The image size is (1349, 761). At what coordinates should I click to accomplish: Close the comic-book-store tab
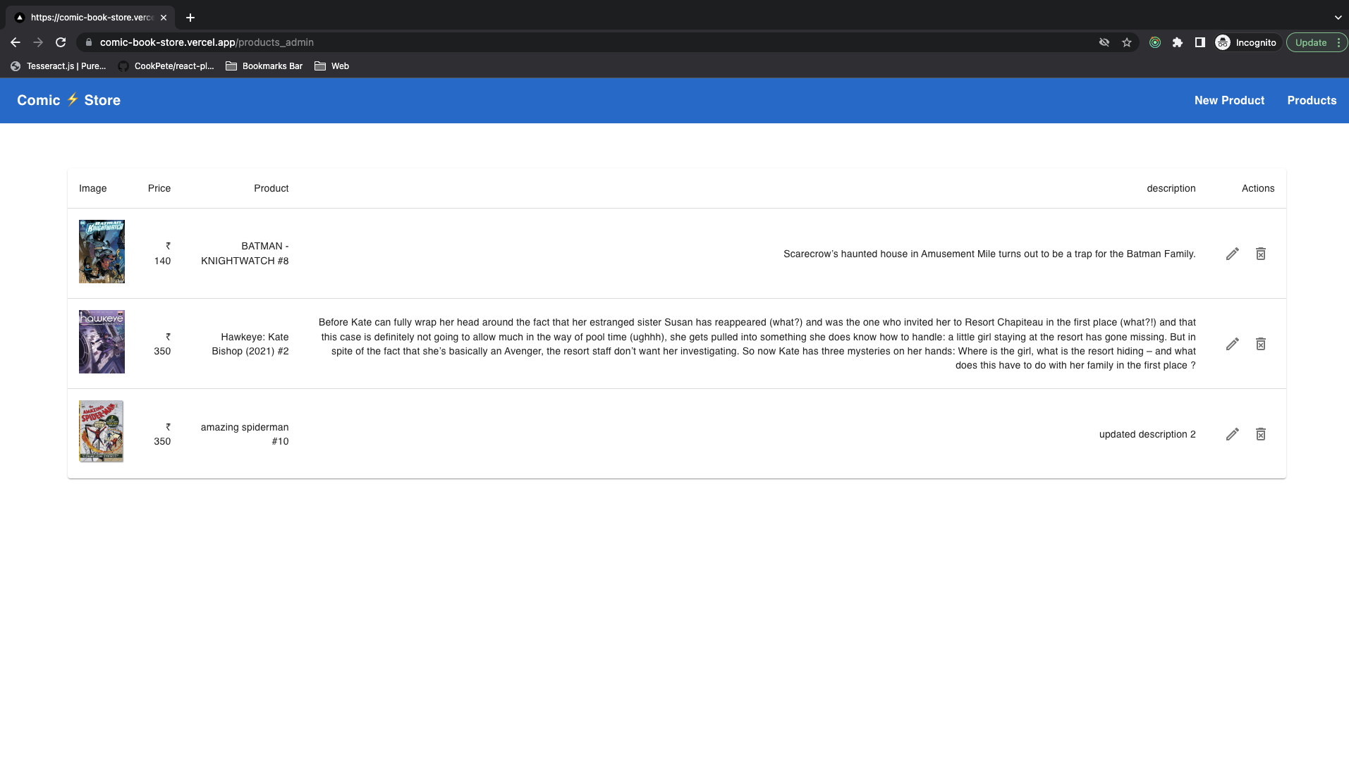pyautogui.click(x=164, y=18)
